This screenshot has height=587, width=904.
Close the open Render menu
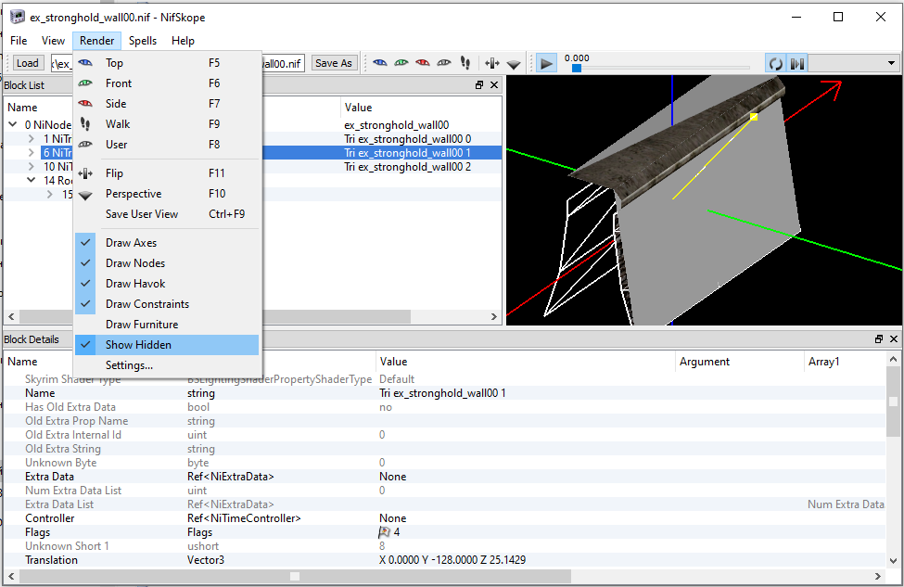pyautogui.click(x=96, y=41)
